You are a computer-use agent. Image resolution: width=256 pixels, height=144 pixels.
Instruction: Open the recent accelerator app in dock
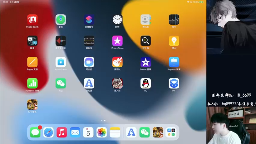coord(131,132)
